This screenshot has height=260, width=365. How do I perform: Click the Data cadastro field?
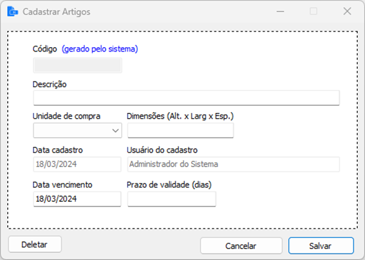(77, 165)
